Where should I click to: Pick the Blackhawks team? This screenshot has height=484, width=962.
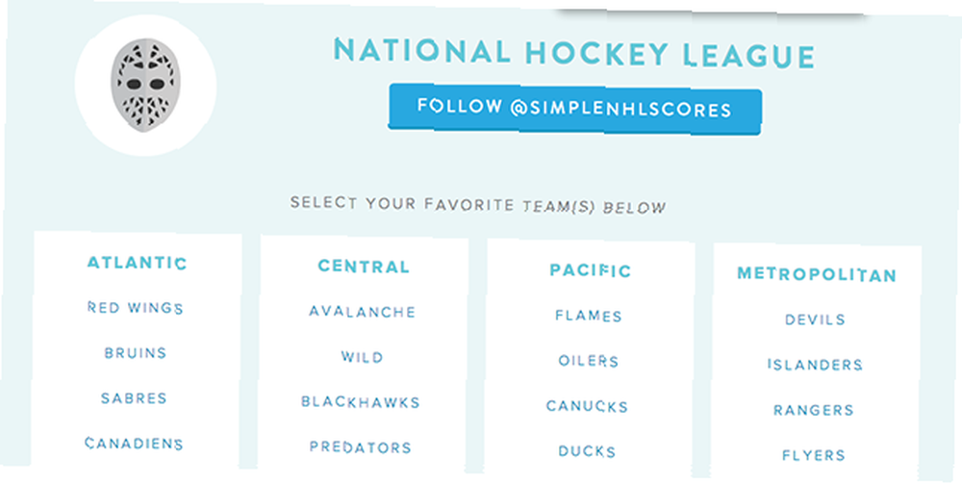coord(361,402)
